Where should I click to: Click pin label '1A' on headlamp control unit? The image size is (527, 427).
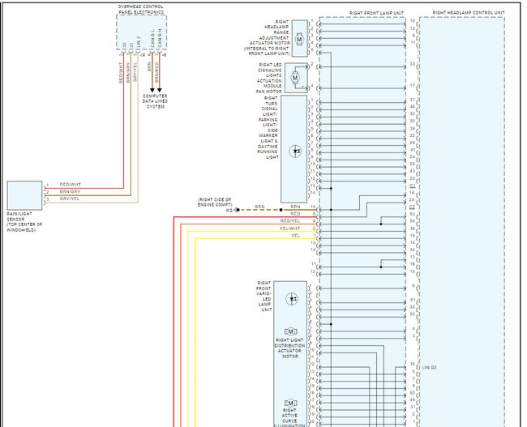412,193
